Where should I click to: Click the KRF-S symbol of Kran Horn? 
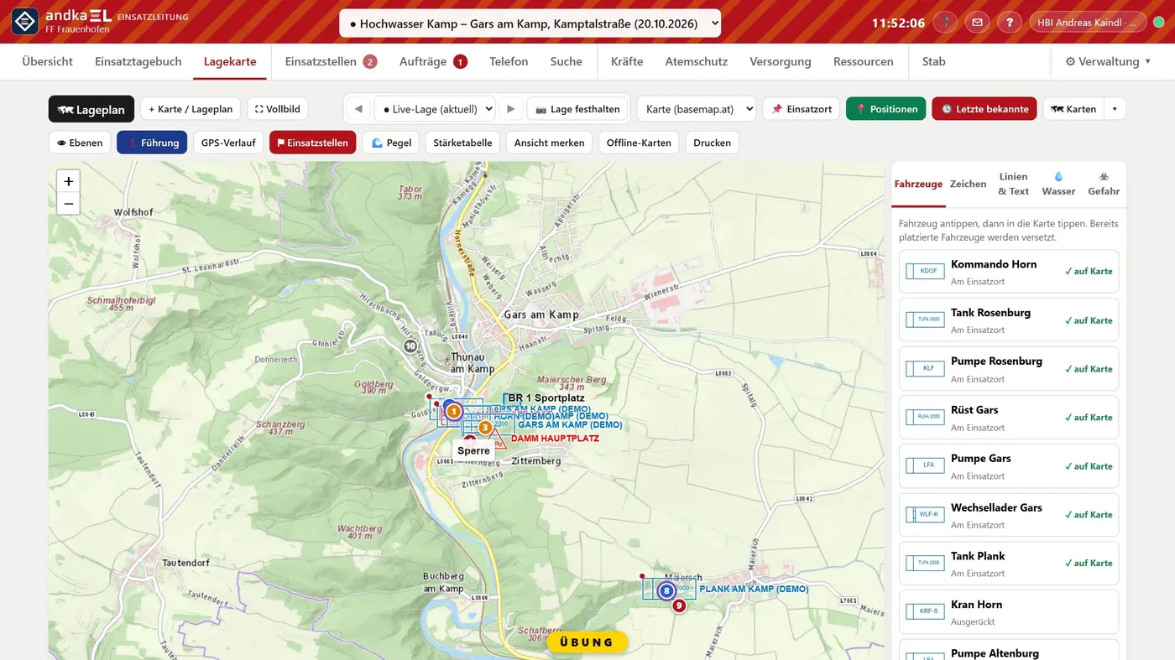[925, 611]
